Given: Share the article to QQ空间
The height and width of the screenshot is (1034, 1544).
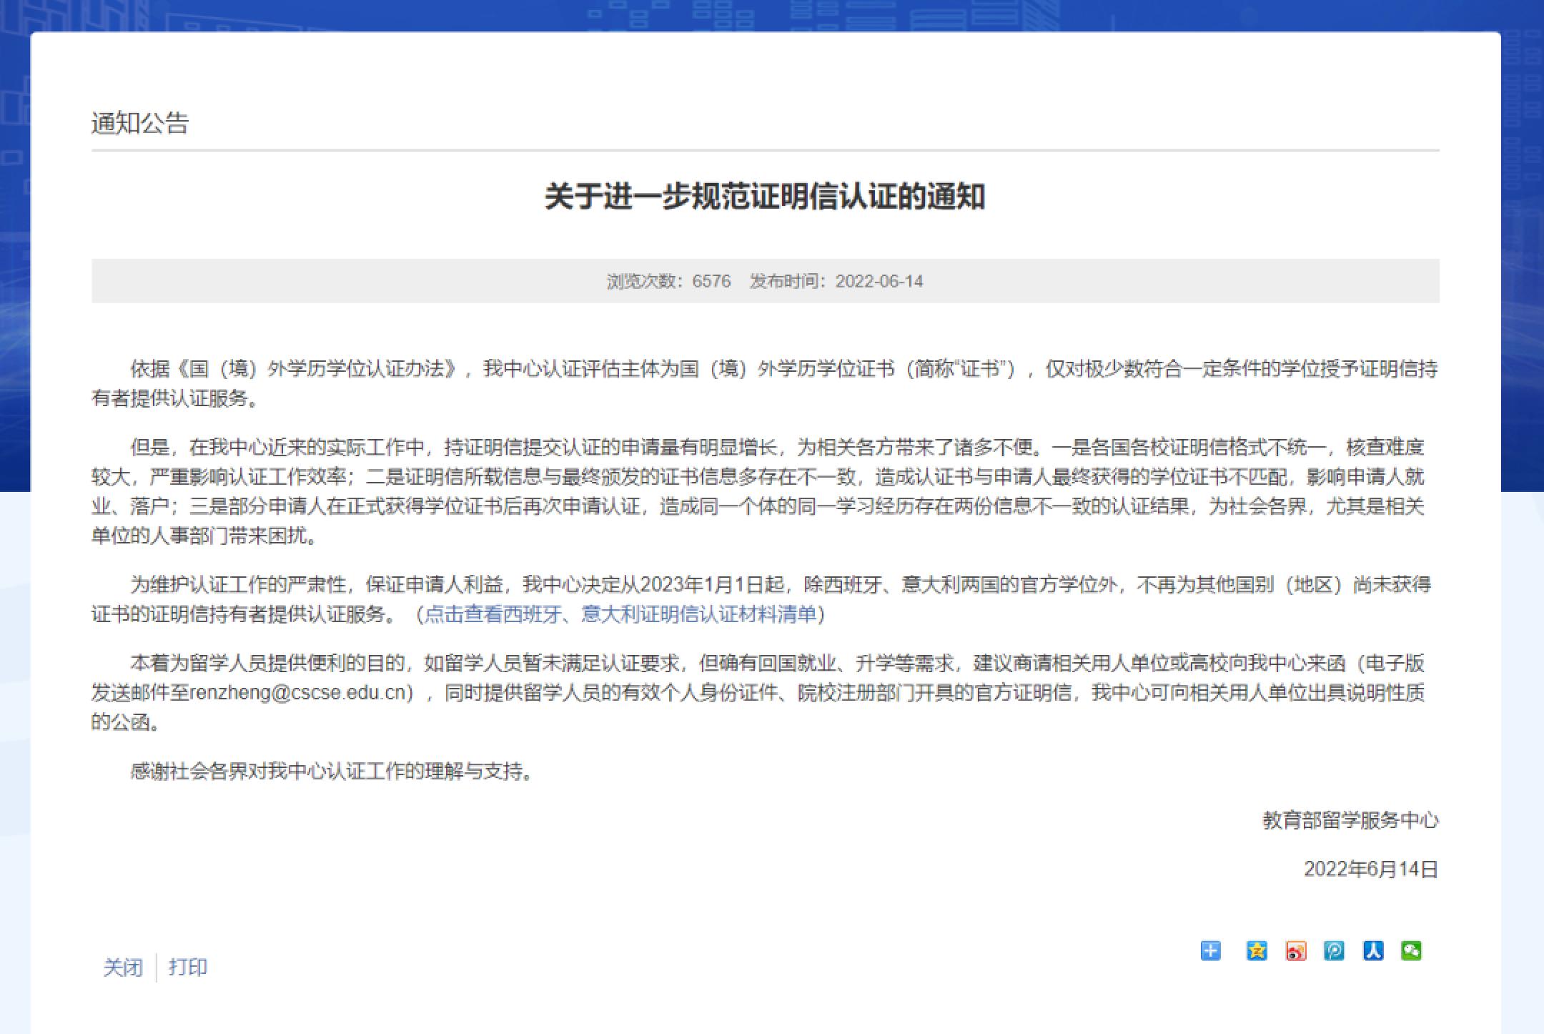Looking at the screenshot, I should [1257, 951].
